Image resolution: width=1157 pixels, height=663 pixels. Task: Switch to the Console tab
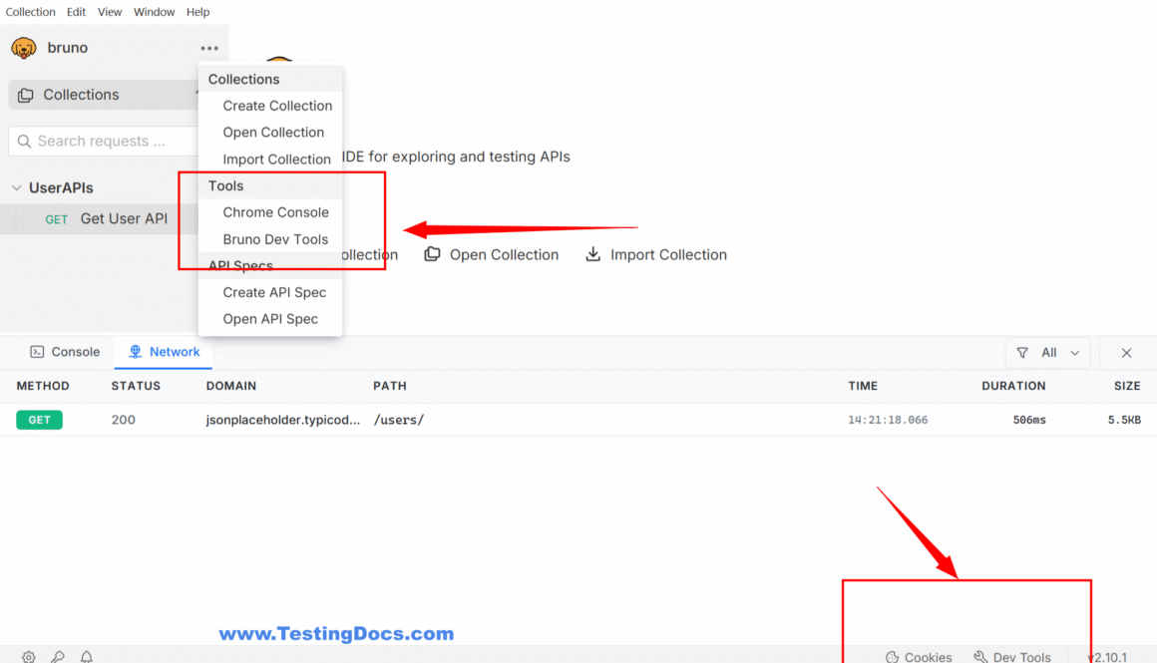point(65,352)
